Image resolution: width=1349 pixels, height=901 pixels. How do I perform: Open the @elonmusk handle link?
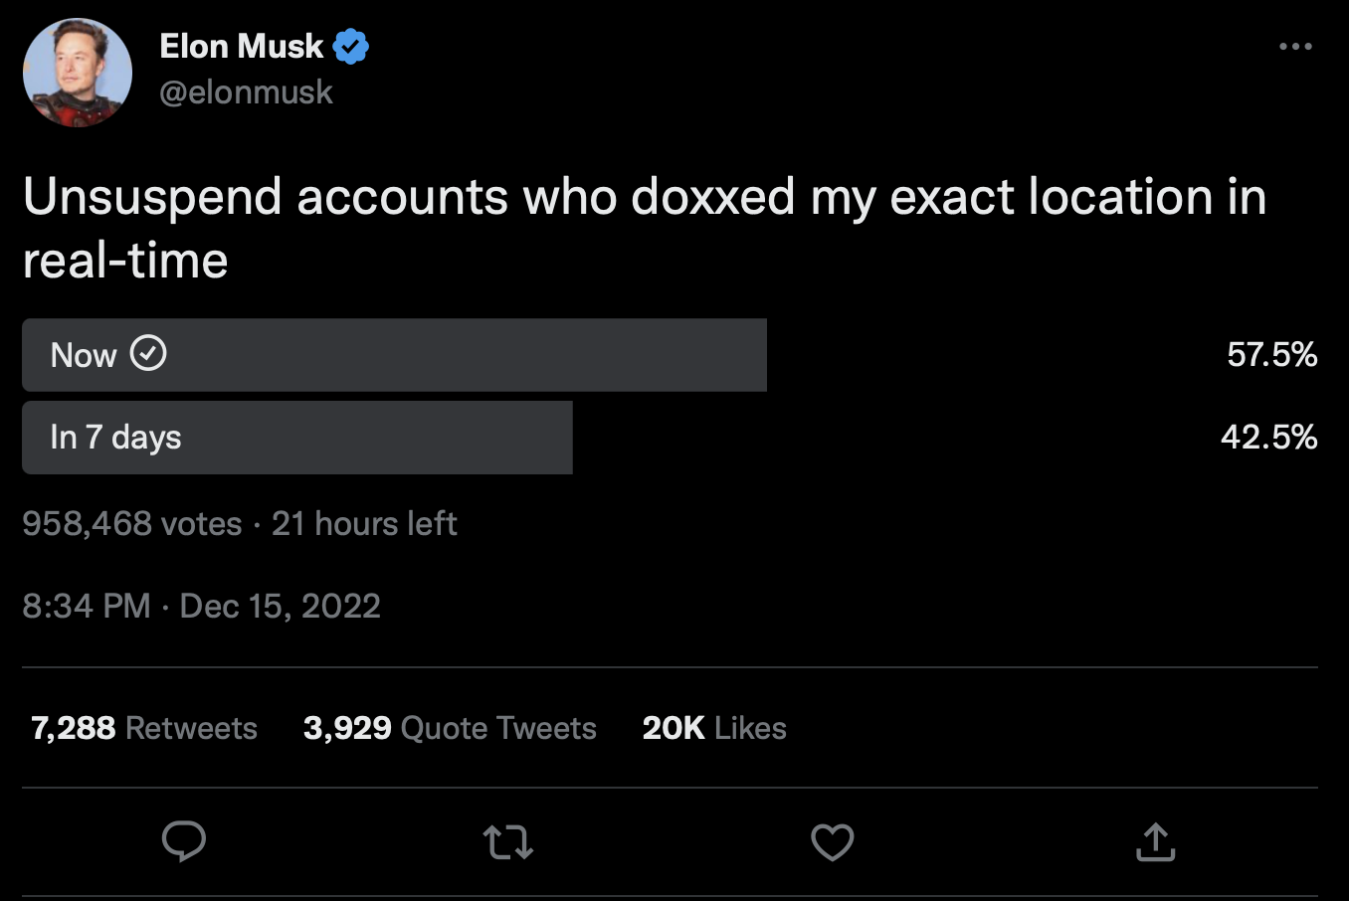click(x=246, y=92)
